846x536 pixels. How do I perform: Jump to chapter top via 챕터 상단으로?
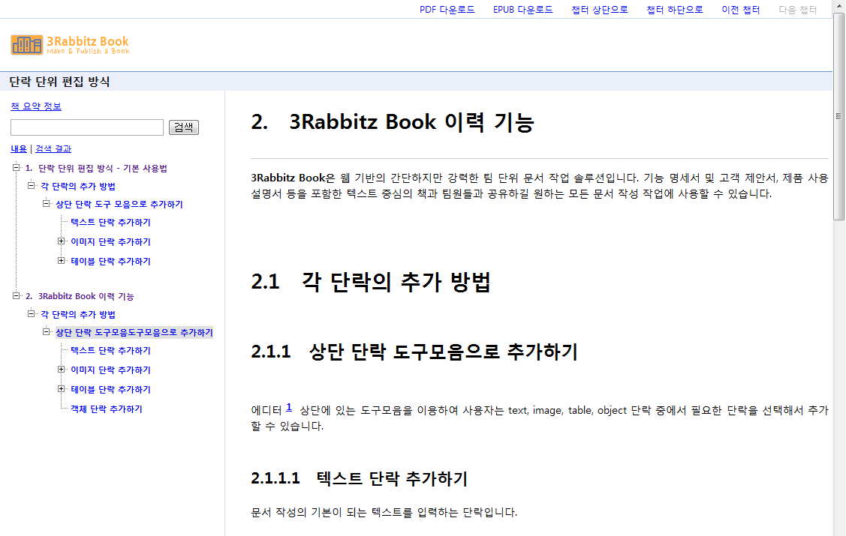600,10
